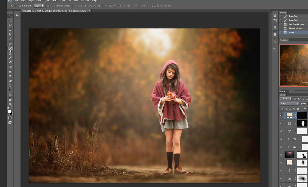308x187 pixels.
Task: Open the Character panel icon
Action: (275, 42)
